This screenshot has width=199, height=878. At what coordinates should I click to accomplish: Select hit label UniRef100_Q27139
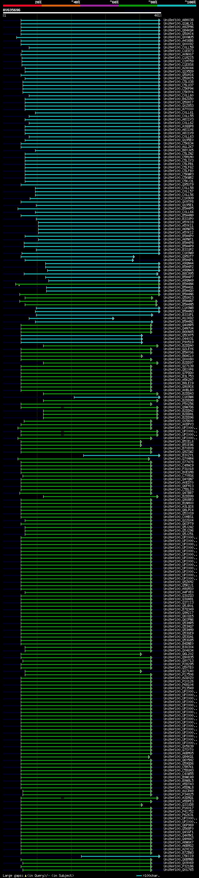click(178, 366)
